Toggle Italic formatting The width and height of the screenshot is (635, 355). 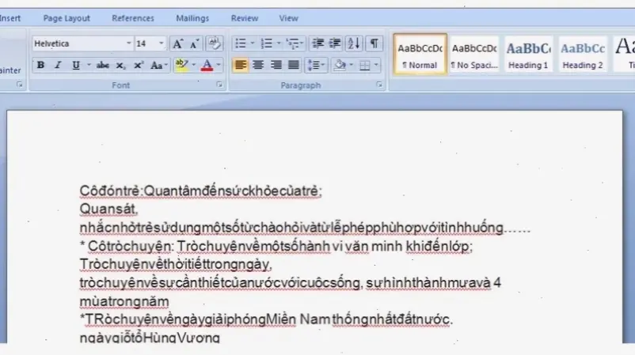[58, 65]
